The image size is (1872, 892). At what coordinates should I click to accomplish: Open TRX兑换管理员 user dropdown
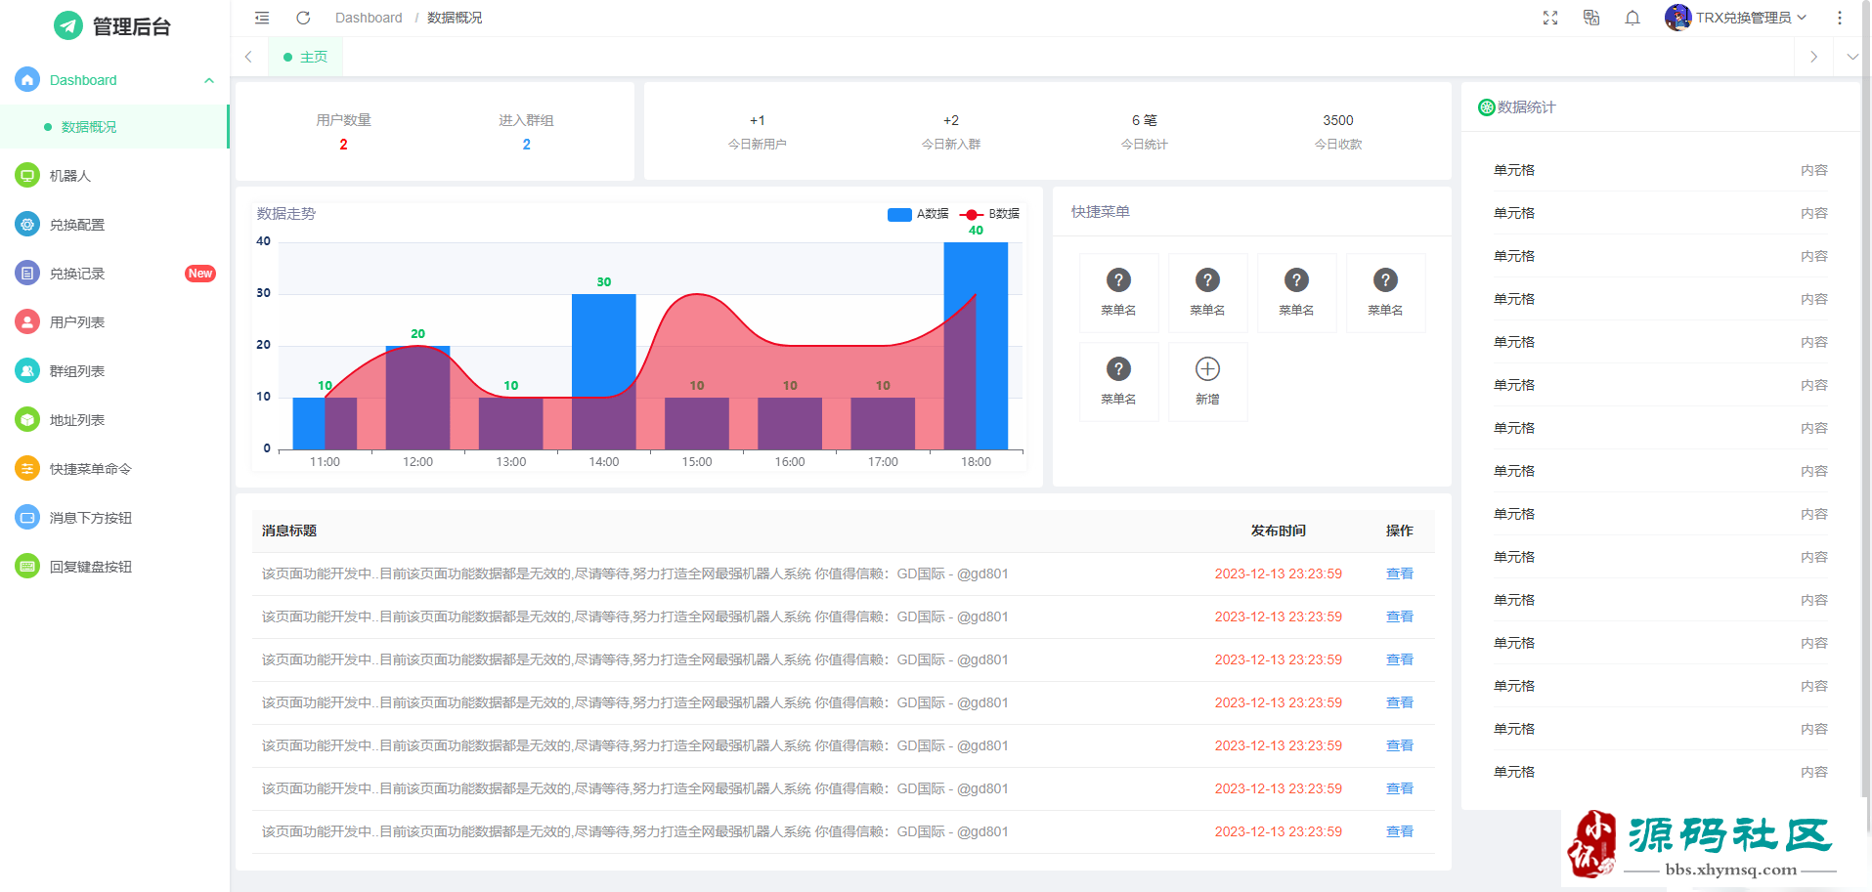[1737, 18]
